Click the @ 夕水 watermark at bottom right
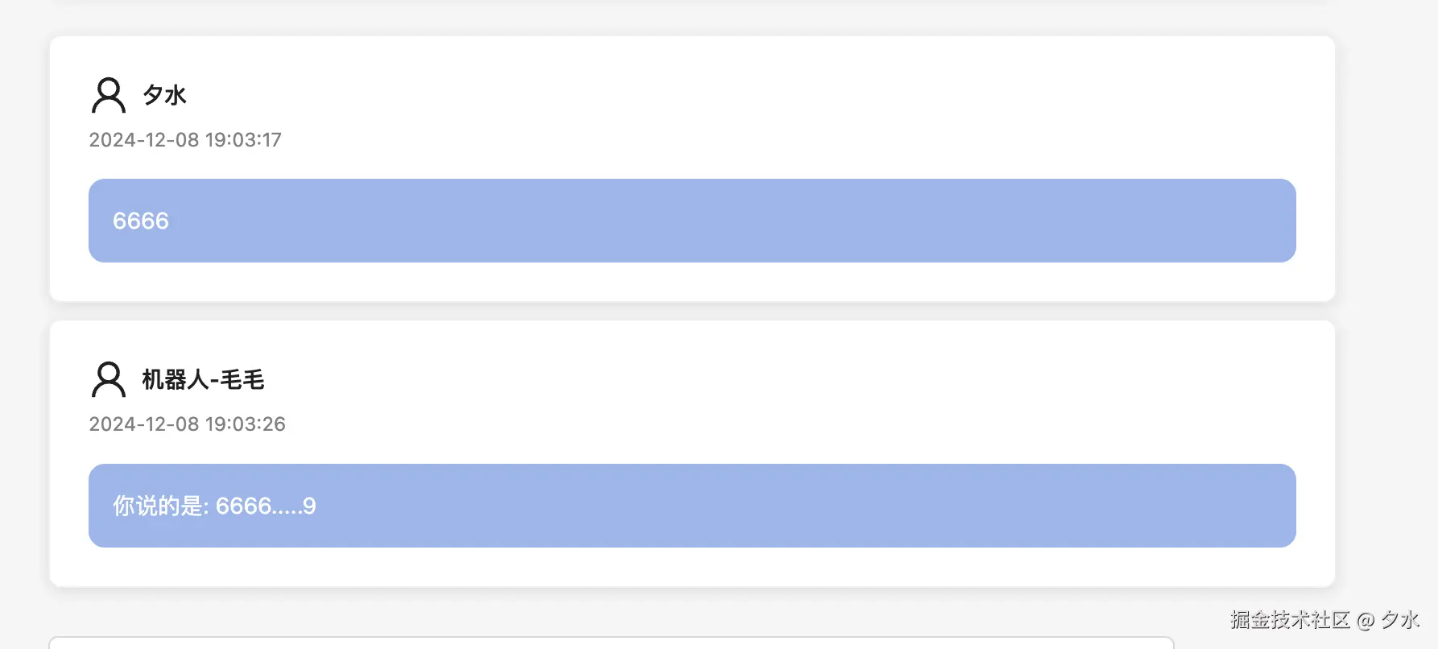The image size is (1438, 649). [x=1388, y=619]
